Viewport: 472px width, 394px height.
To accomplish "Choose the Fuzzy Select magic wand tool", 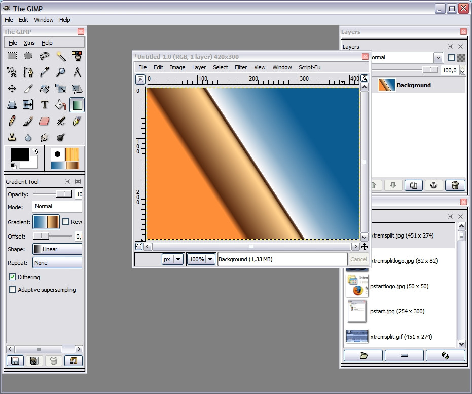I will [x=61, y=56].
